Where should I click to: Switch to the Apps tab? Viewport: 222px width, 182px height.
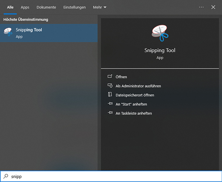click(25, 7)
